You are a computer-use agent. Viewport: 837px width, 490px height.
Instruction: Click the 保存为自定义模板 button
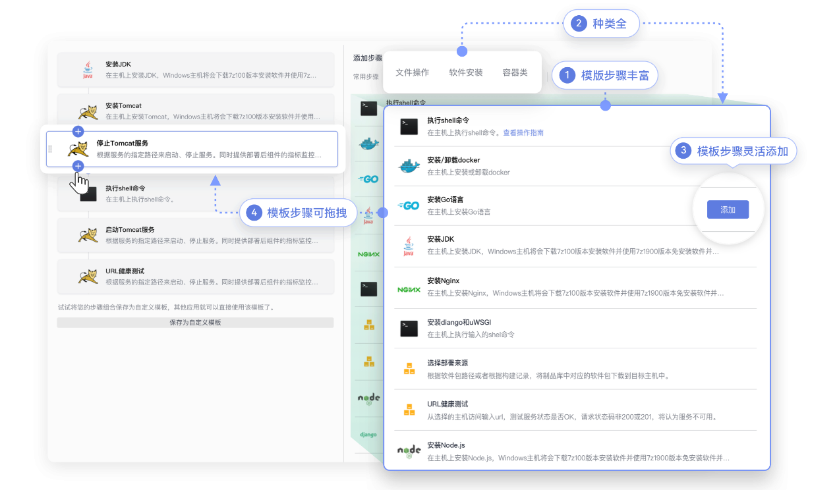(x=195, y=323)
